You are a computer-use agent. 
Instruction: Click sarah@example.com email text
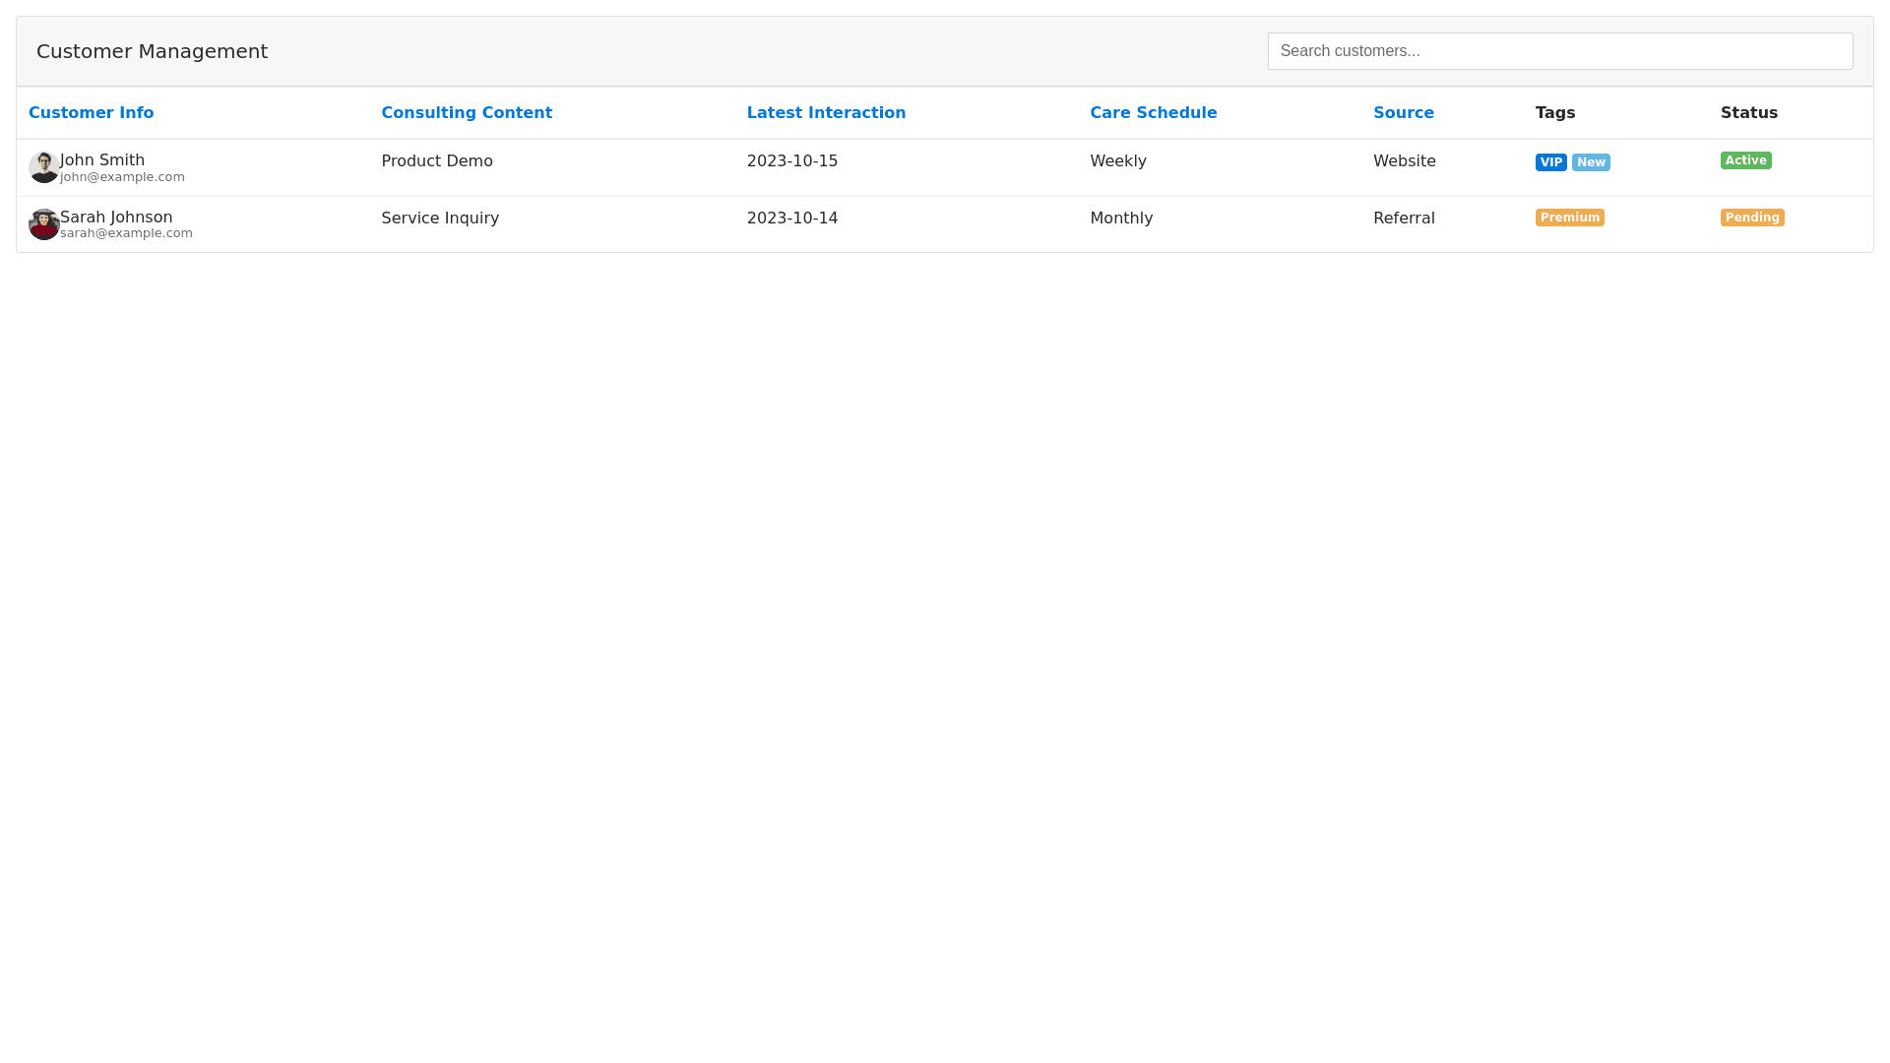click(x=126, y=233)
